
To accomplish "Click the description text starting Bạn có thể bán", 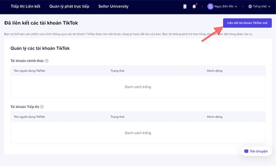I will (x=129, y=34).
